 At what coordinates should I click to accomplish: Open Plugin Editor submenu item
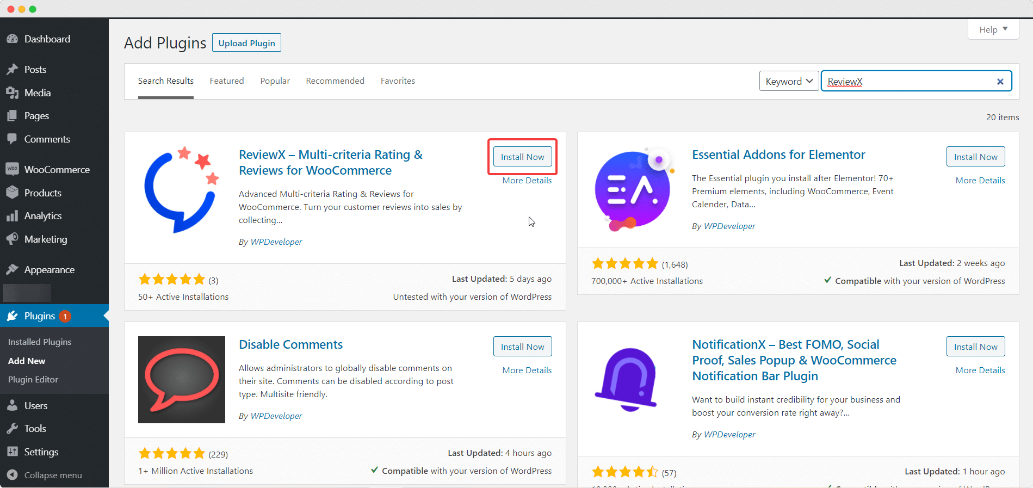33,379
